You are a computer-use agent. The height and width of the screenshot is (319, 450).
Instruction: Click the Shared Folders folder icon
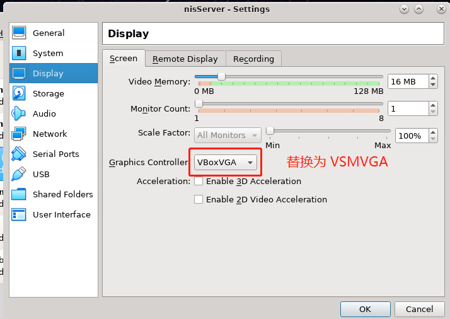(19, 194)
